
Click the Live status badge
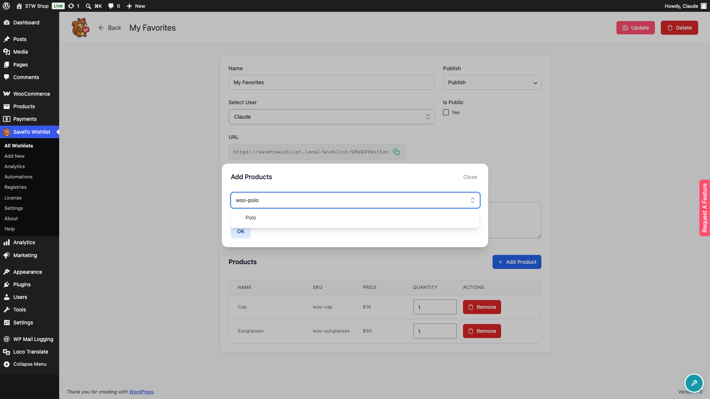[x=58, y=6]
